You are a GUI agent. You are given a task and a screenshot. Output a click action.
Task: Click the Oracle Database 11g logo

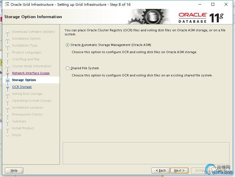pos(201,18)
